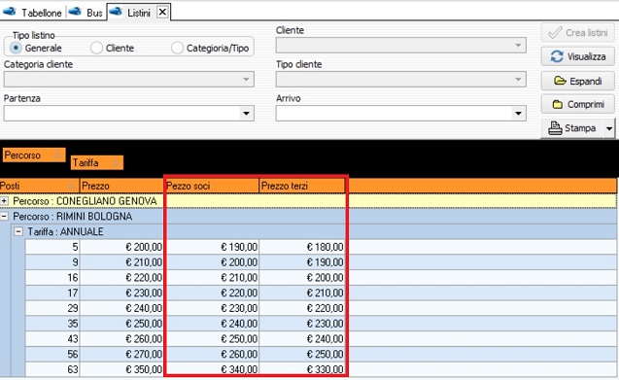This screenshot has height=380, width=619.
Task: Select the Tariffa : ANNUALE row
Action: coord(314,231)
